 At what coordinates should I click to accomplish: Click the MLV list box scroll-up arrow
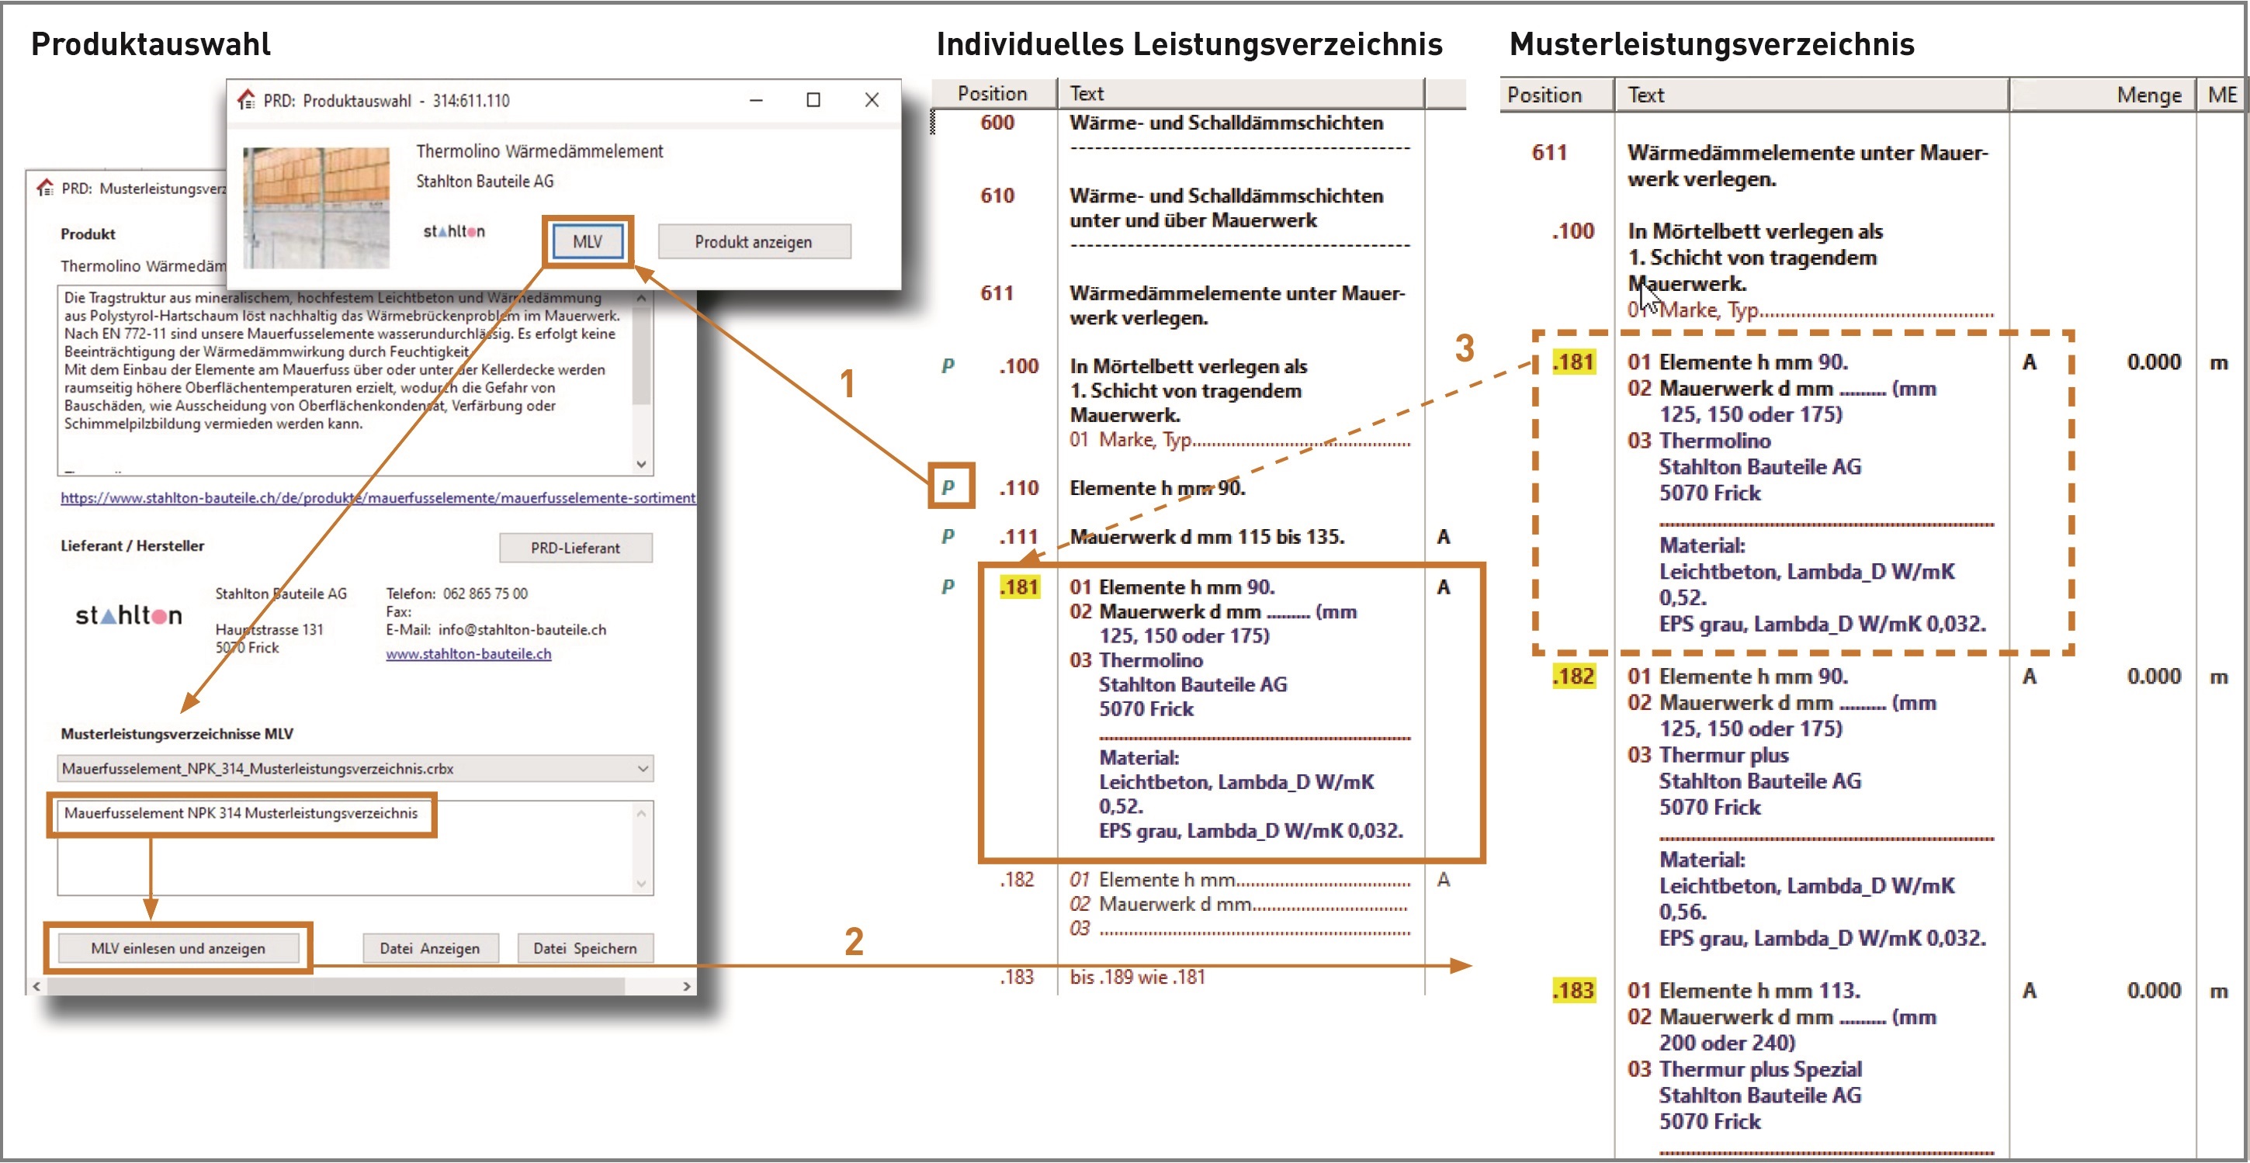point(642,813)
